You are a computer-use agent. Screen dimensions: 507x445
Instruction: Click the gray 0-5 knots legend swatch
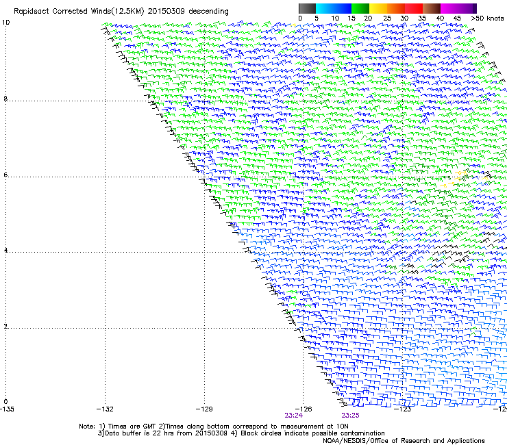307,8
